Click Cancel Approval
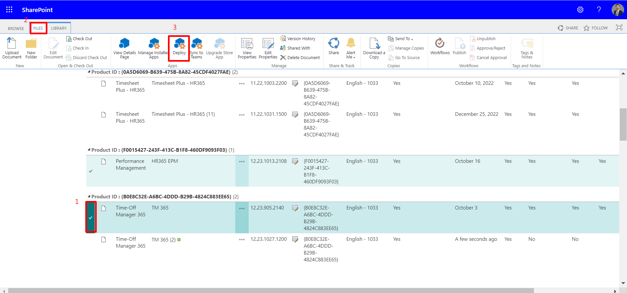 [x=488, y=57]
